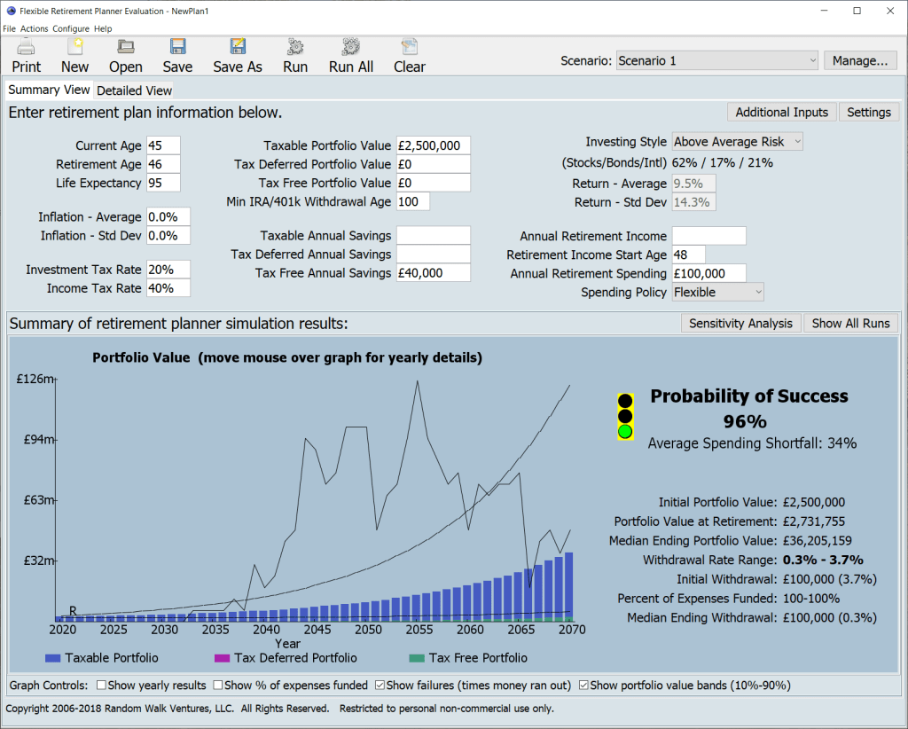Click the Run All gears icon

(351, 48)
